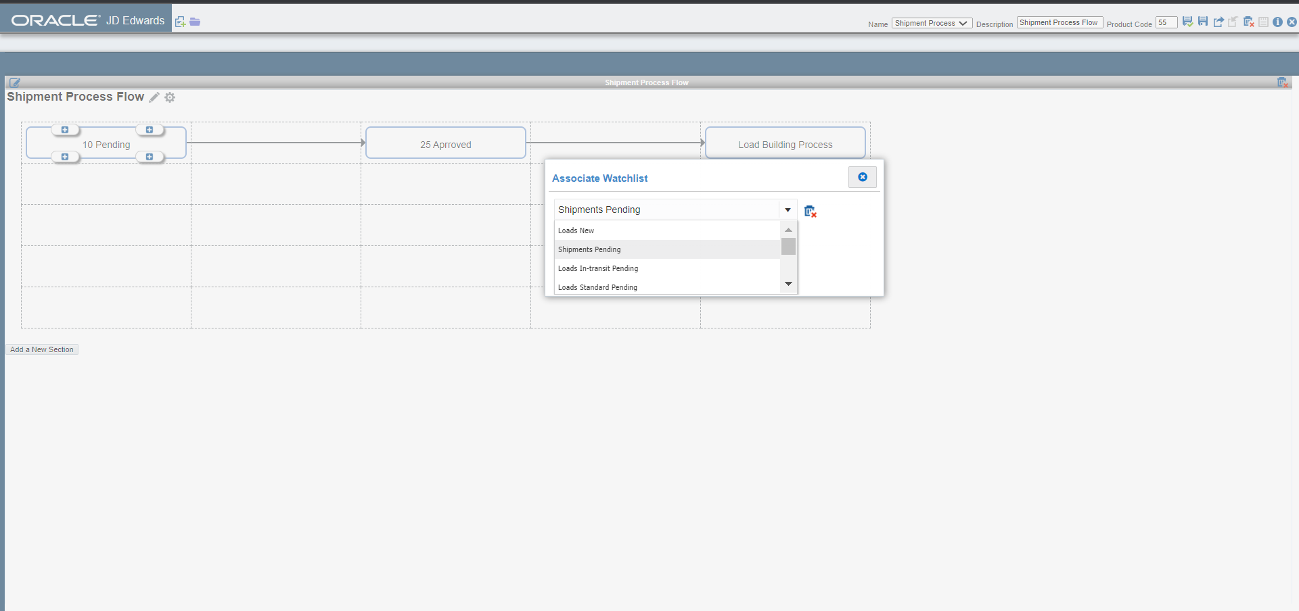Click the Associate Watchlist dialog title
This screenshot has width=1299, height=611.
pos(599,178)
